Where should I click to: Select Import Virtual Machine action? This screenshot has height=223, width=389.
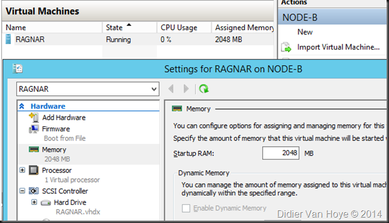(338, 47)
